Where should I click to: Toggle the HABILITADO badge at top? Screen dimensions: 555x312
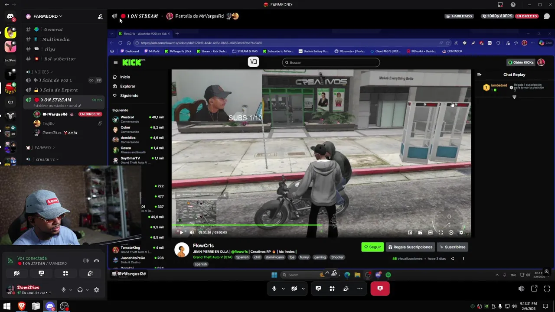[x=459, y=16]
